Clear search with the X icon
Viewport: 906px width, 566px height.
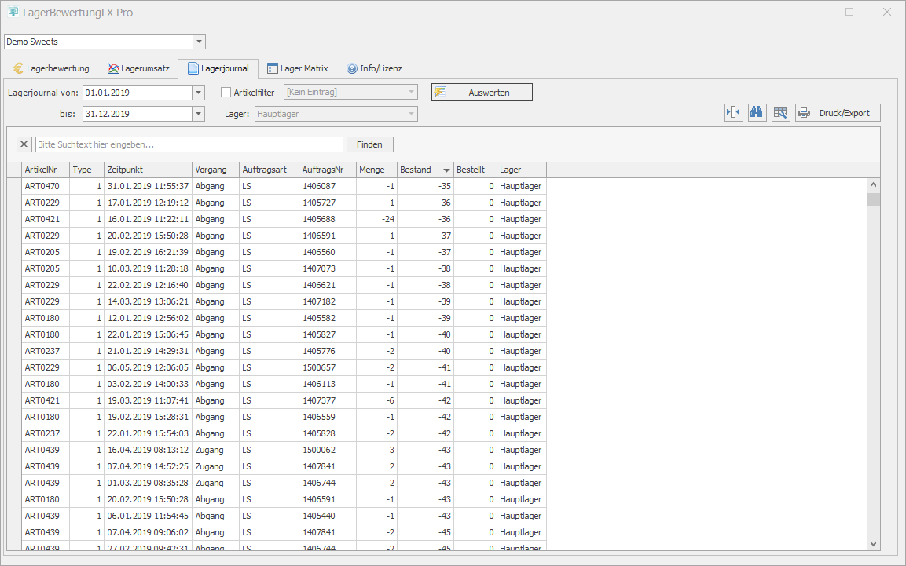click(24, 144)
